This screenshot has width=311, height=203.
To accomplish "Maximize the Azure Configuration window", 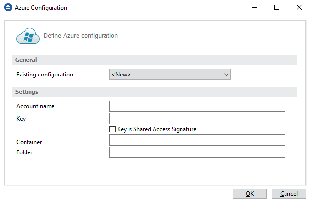I will [277, 7].
